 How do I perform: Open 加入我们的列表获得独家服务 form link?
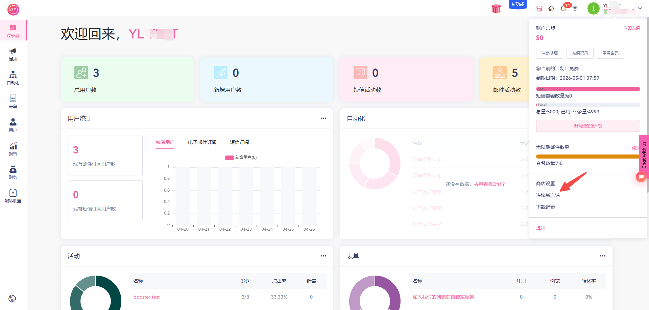[443, 297]
